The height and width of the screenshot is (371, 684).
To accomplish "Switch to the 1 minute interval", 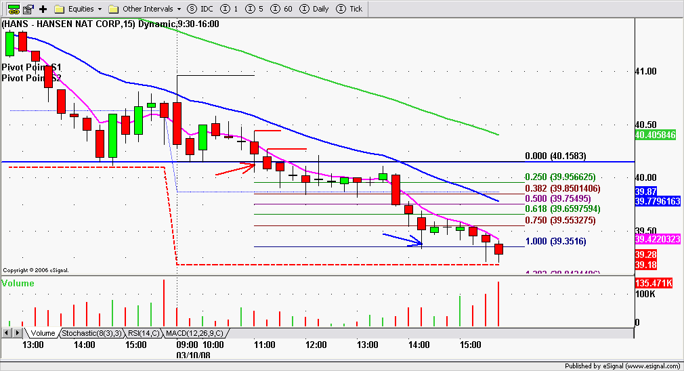I will tap(230, 9).
